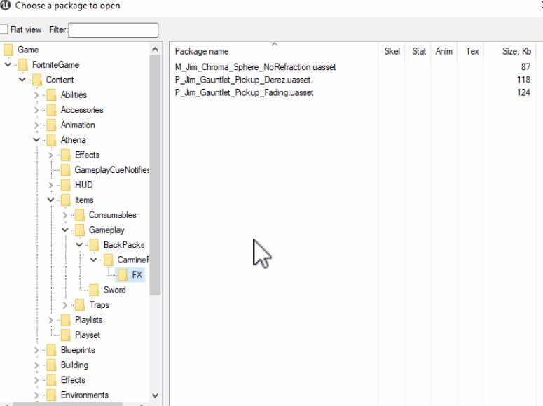Expand the Accessories folder node

pos(36,110)
